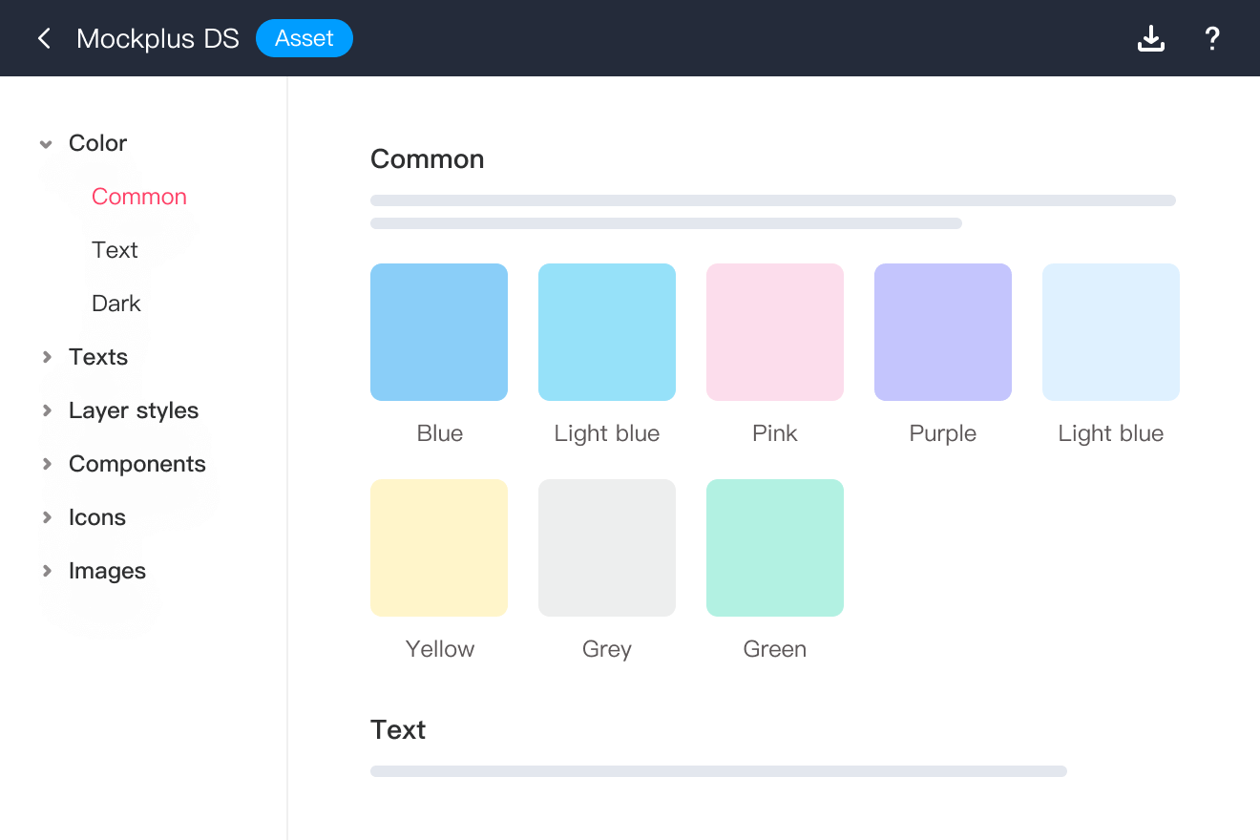
Task: Expand the Icons section arrow
Action: [46, 517]
